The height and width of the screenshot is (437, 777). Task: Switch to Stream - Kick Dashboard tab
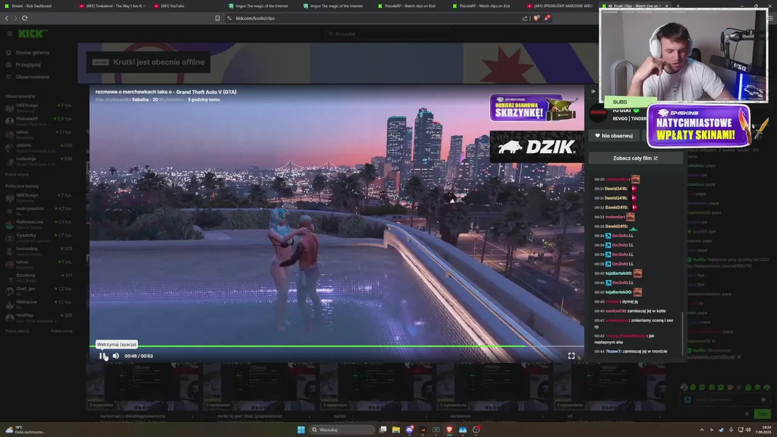(36, 6)
